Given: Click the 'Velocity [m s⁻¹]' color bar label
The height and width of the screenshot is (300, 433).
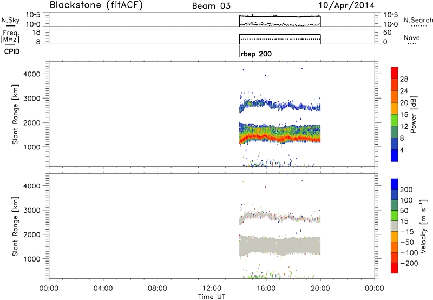Looking at the screenshot, I should coord(424,226).
